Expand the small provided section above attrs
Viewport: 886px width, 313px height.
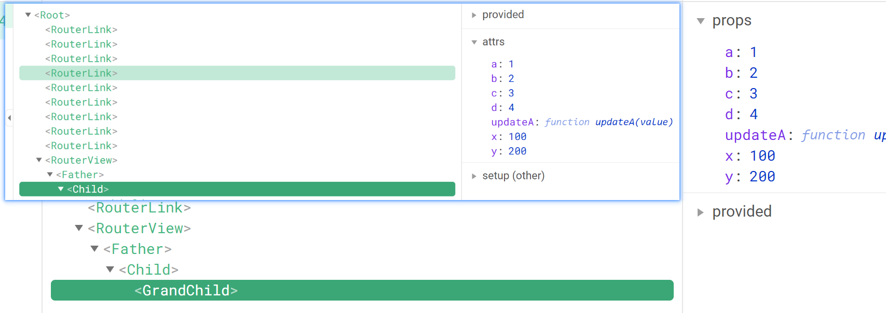click(474, 15)
